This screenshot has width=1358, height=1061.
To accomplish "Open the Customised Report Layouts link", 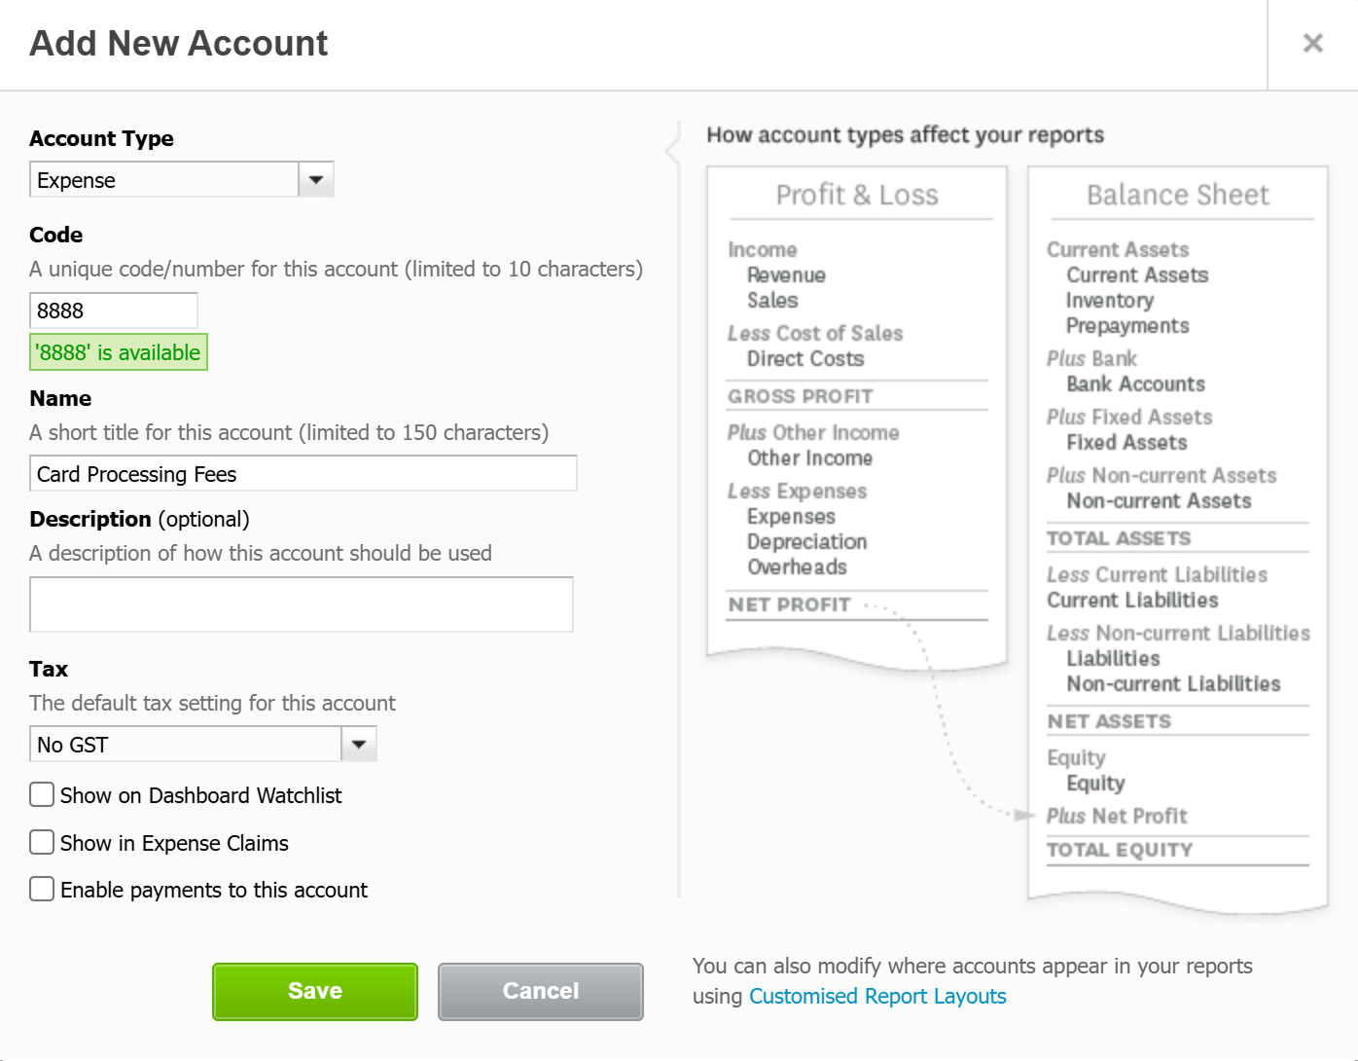I will [x=877, y=997].
